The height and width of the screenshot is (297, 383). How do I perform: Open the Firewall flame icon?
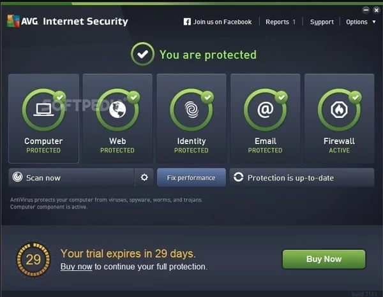[339, 110]
